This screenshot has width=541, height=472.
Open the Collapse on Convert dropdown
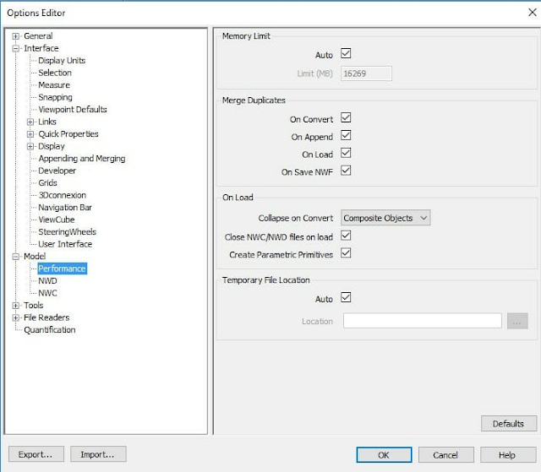[x=385, y=218]
